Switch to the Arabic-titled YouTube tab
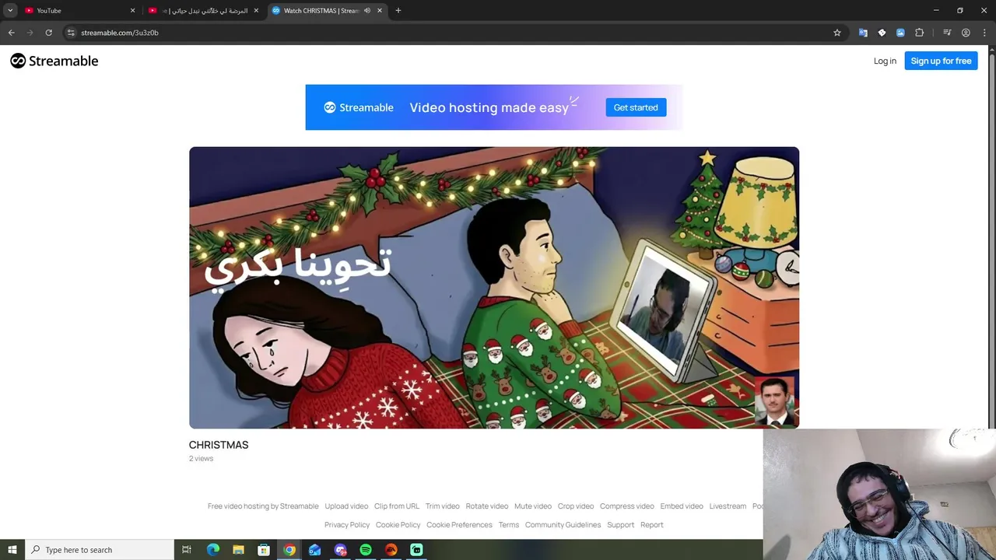The width and height of the screenshot is (996, 560). [204, 11]
